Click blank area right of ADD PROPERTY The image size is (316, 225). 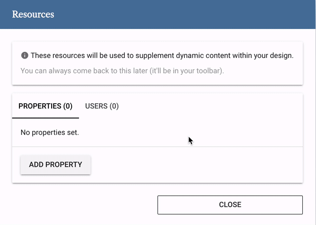[x=196, y=165]
